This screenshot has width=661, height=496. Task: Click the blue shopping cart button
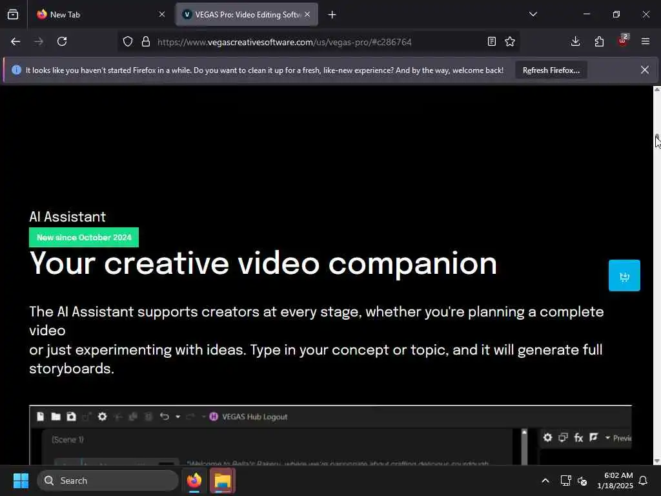pos(624,275)
